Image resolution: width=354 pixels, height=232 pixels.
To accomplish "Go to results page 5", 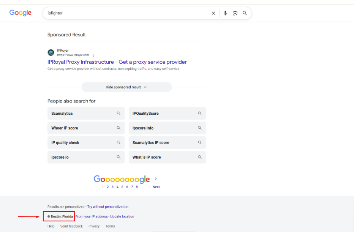I will tap(122, 187).
